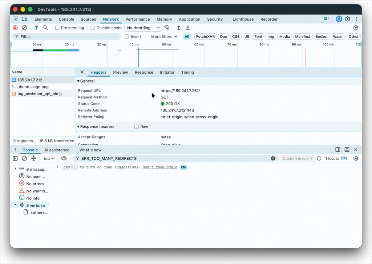Open the No throttling dropdown
Image resolution: width=372 pixels, height=264 pixels.
[x=143, y=28]
